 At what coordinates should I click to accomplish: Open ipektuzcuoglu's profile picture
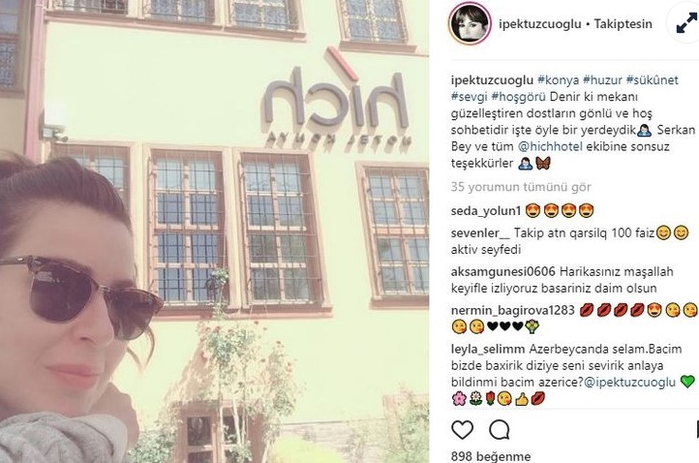(470, 23)
